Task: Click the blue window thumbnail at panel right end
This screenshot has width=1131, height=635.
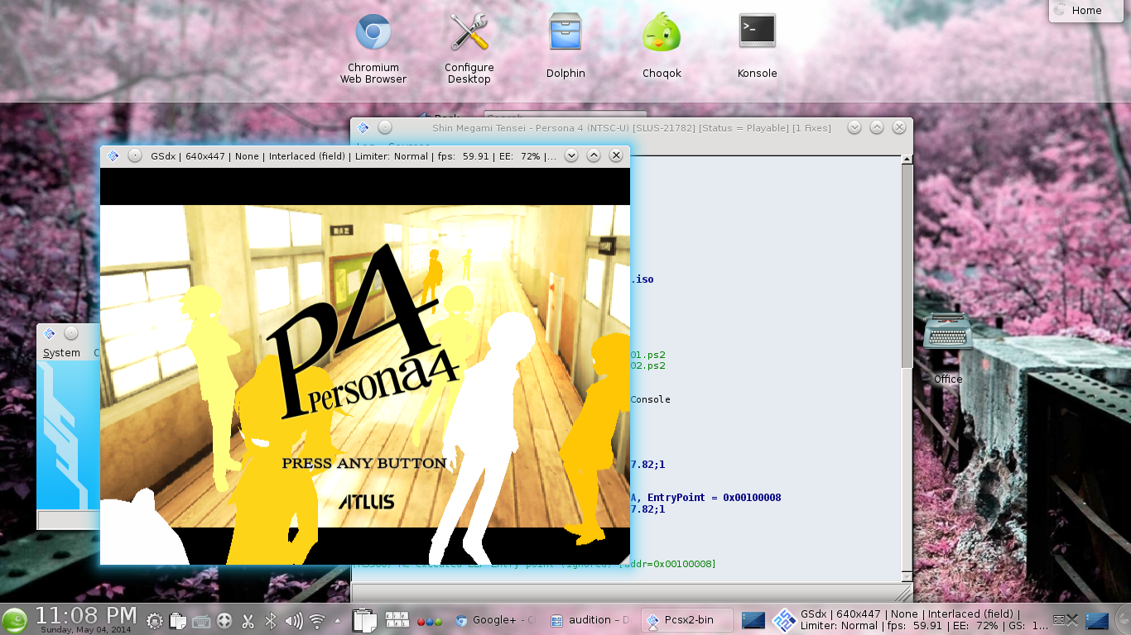Action: pyautogui.click(x=1097, y=620)
